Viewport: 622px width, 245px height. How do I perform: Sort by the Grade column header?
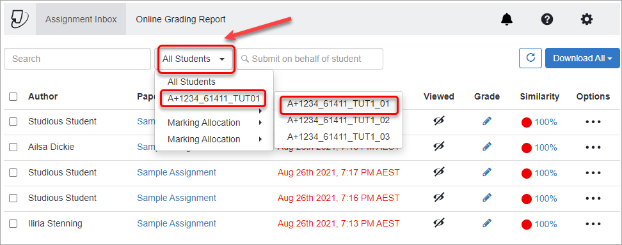click(x=487, y=96)
